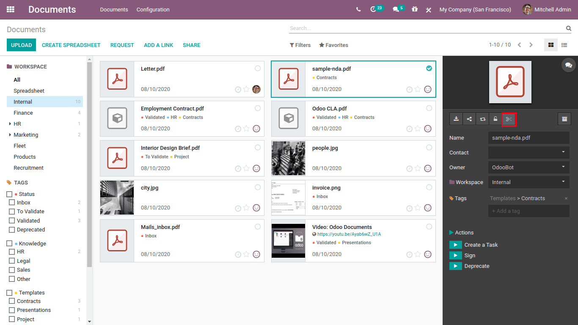Check the Status tag group checkbox
Screen dimensions: 578x325
[x=9, y=194]
